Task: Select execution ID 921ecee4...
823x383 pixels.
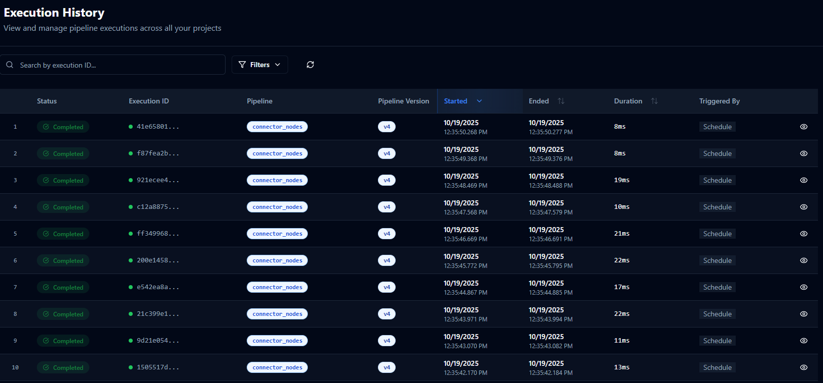Action: point(158,180)
